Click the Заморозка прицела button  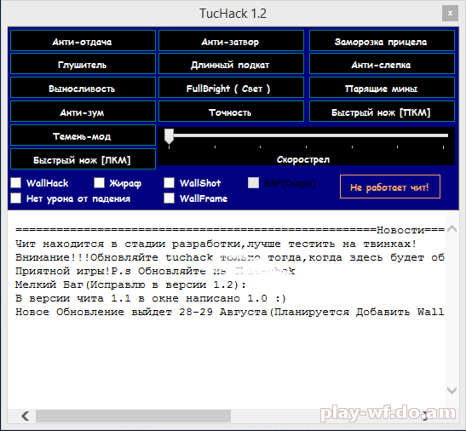coord(382,41)
